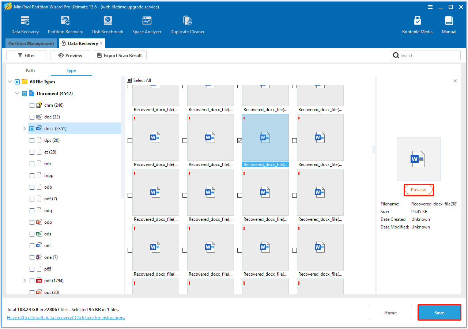Image resolution: width=468 pixels, height=329 pixels.
Task: Open the Data Recovery tool
Action: click(25, 24)
